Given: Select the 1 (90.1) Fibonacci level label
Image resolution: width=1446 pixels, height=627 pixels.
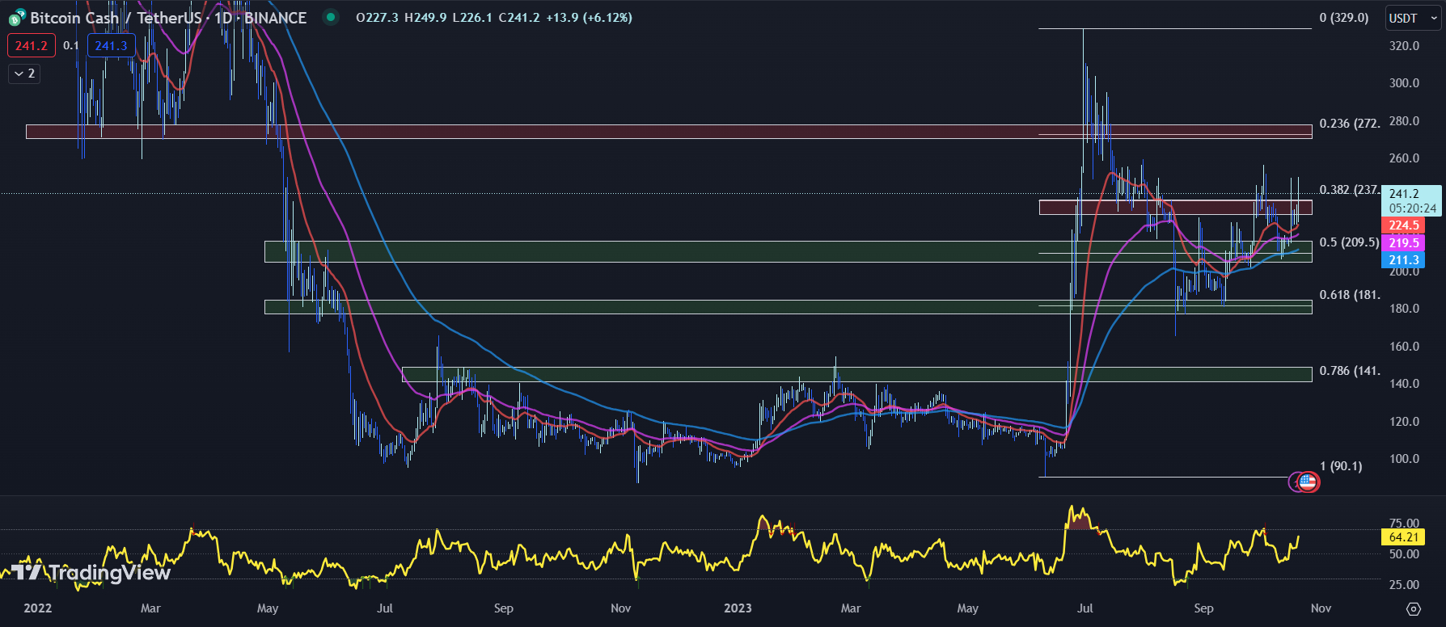Looking at the screenshot, I should pos(1341,466).
